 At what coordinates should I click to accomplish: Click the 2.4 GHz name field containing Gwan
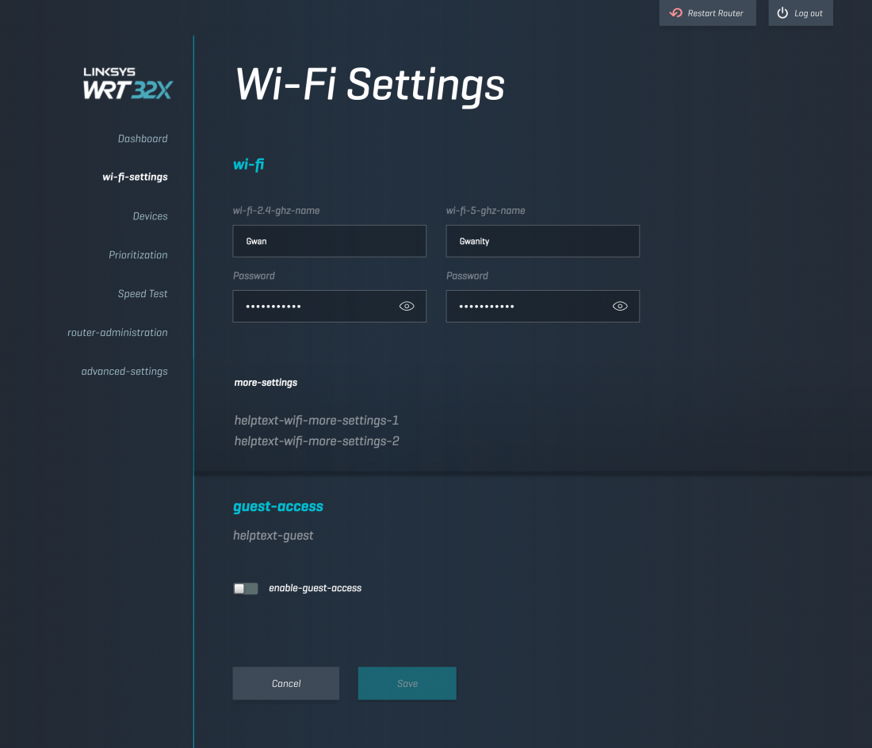(x=329, y=241)
